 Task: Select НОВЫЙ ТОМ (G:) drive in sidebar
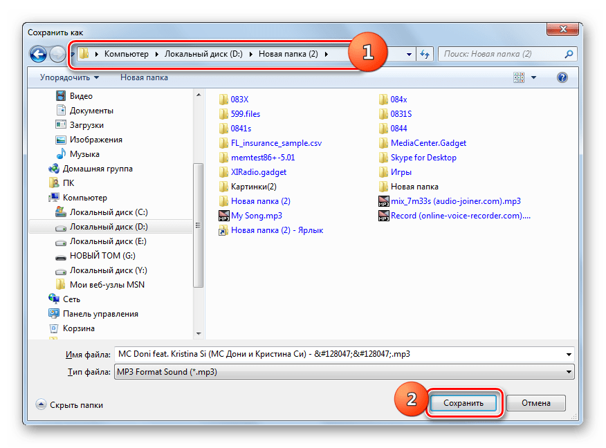click(104, 256)
